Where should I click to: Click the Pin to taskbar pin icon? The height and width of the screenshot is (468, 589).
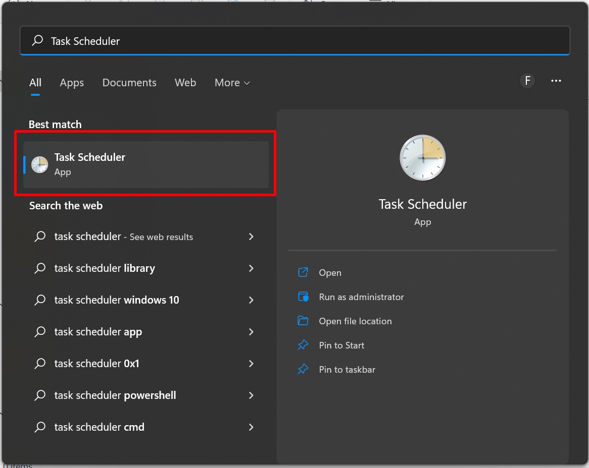pyautogui.click(x=303, y=369)
